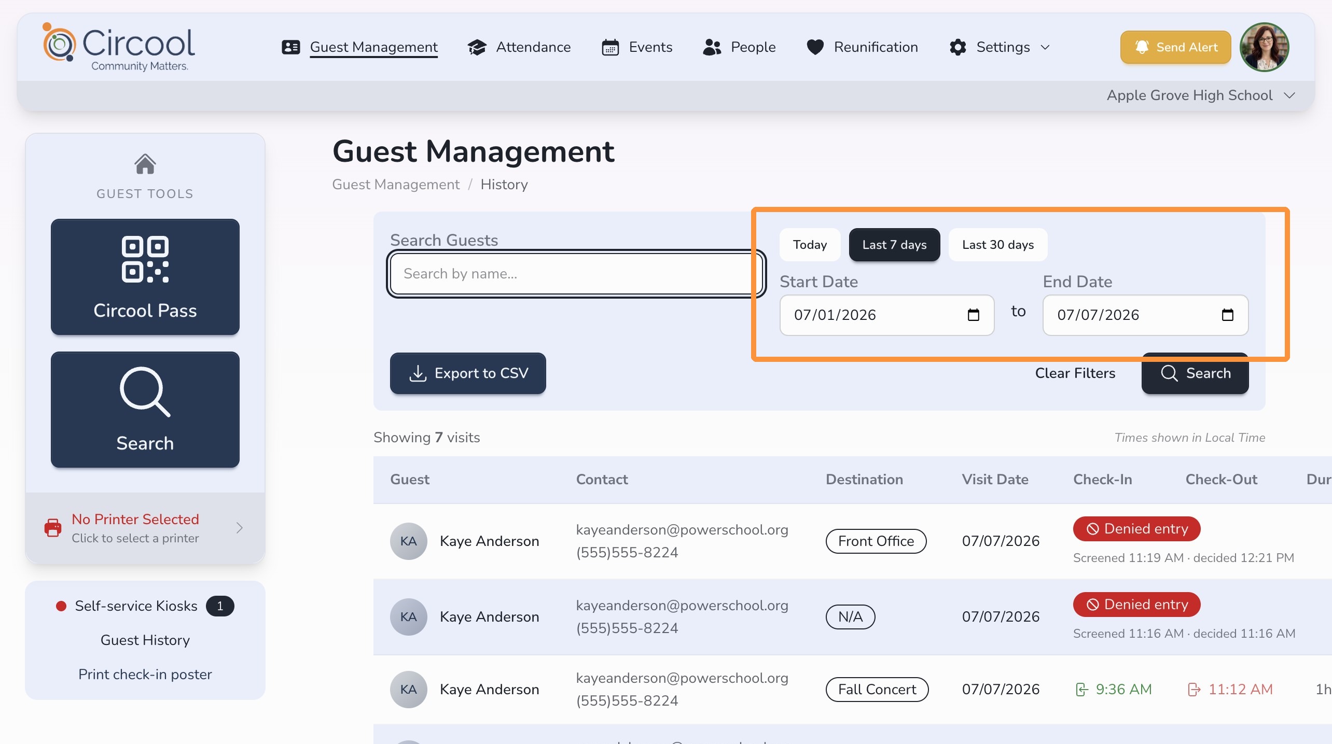Select the Today date filter
The height and width of the screenshot is (744, 1332).
tap(810, 245)
